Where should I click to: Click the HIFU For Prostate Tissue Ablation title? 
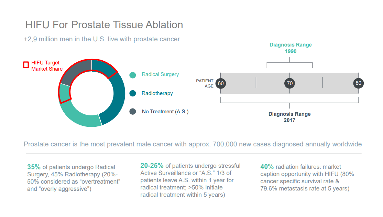tap(104, 25)
